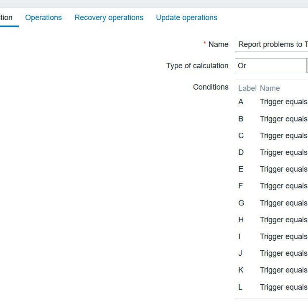Click the Label column header
The height and width of the screenshot is (306, 308).
pos(247,88)
